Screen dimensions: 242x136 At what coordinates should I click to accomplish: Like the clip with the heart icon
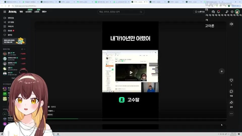[231, 80]
